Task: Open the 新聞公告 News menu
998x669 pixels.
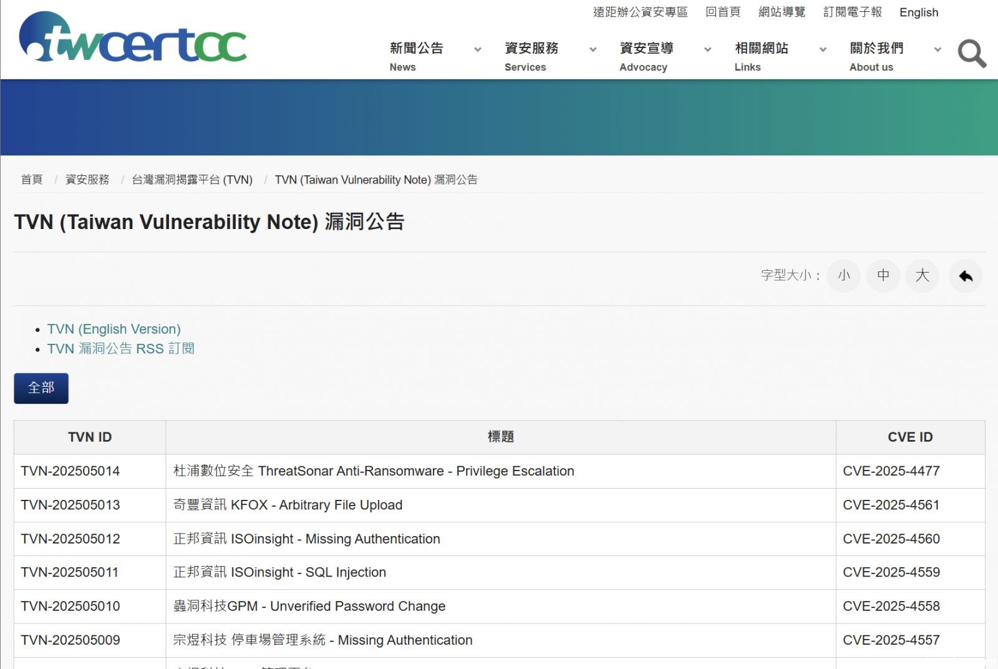Action: [x=417, y=56]
